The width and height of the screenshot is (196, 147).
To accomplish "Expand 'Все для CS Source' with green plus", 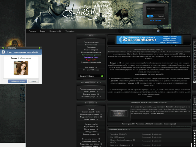I will coord(102,76).
